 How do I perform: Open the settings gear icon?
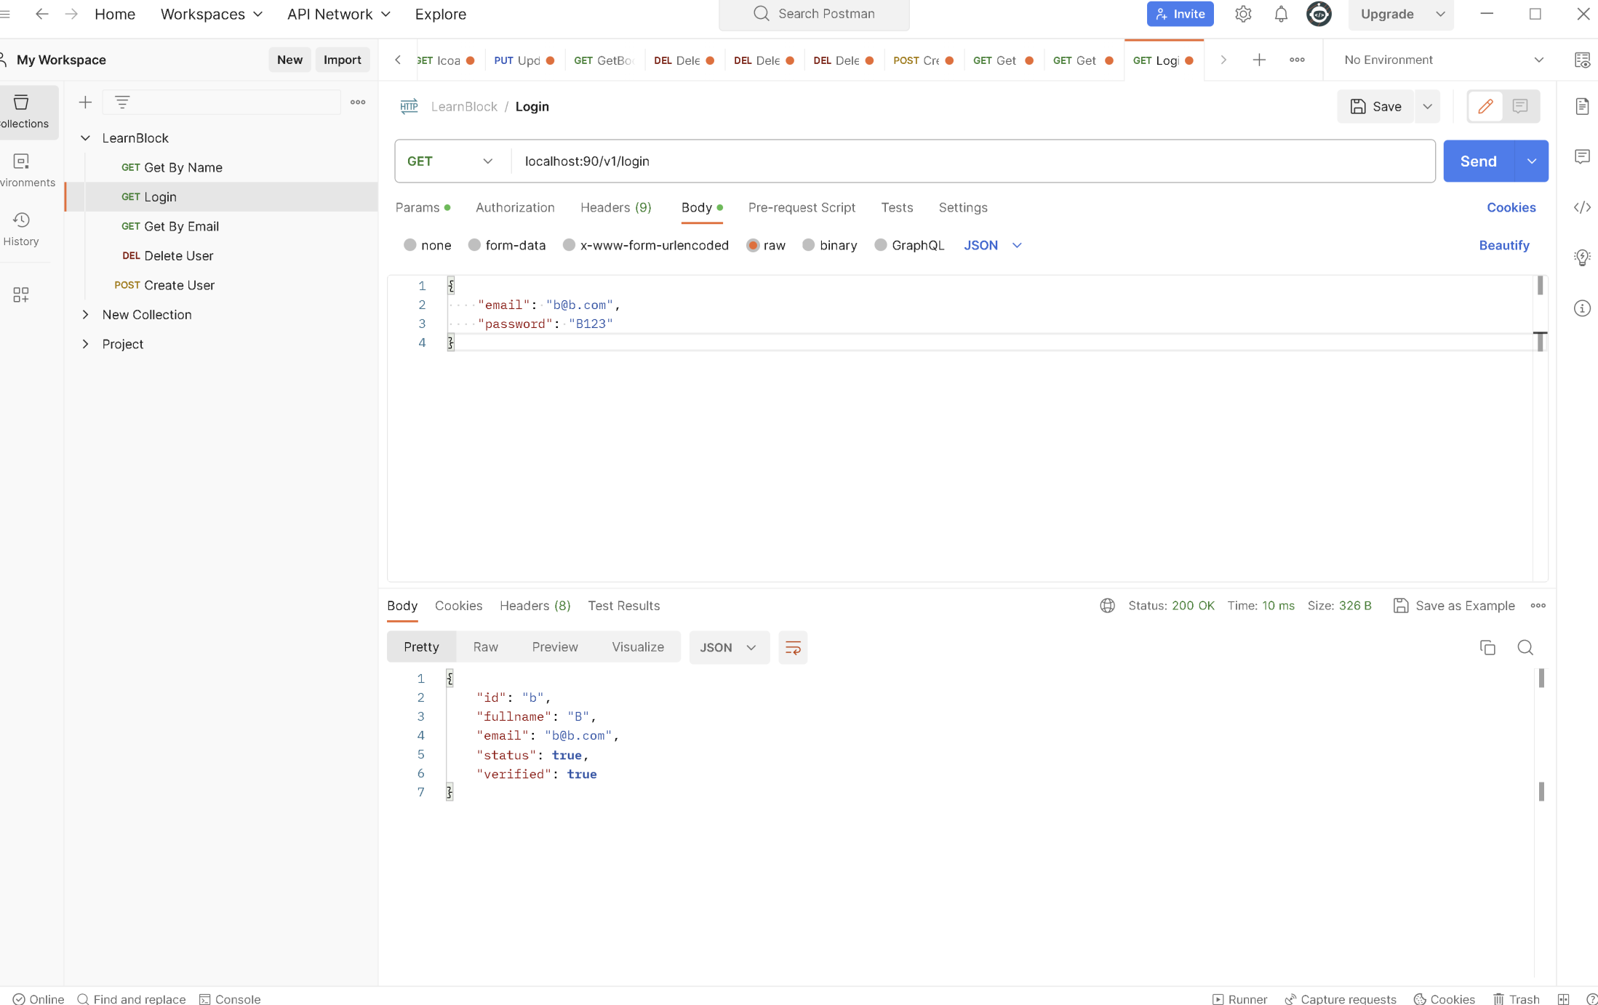[1243, 14]
